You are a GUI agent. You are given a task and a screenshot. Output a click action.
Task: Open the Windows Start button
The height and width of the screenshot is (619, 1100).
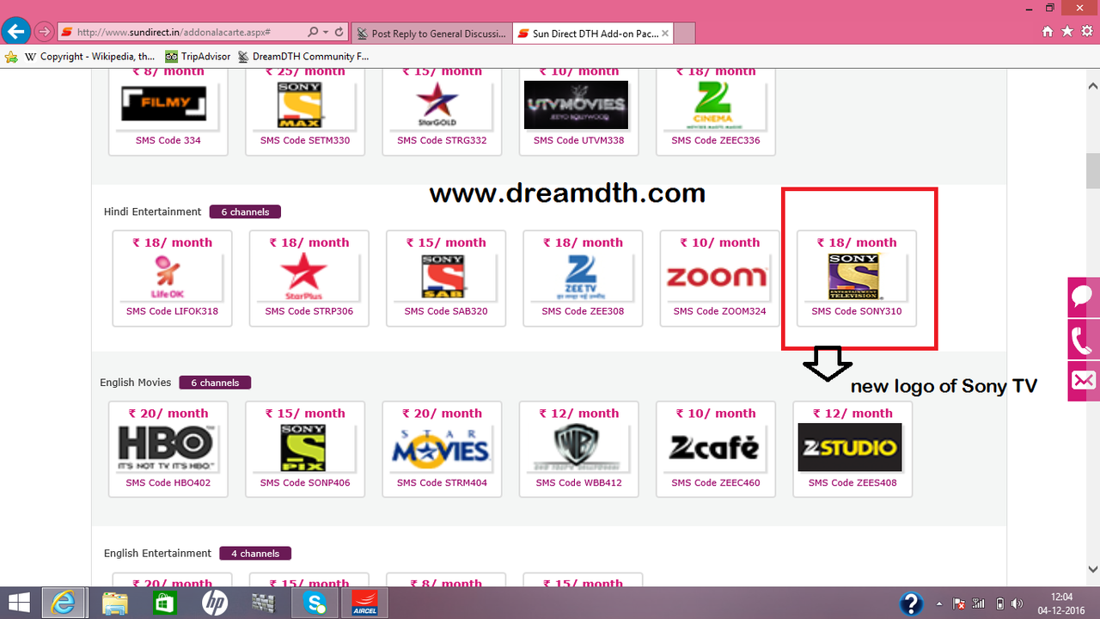[x=19, y=603]
